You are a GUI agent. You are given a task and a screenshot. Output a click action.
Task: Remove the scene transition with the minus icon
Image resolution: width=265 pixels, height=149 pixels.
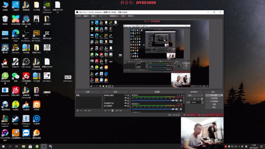(198, 99)
